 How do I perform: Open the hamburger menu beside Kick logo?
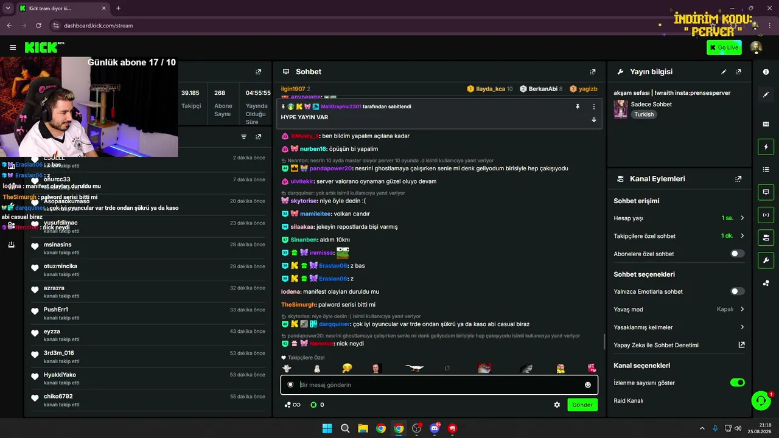coord(13,47)
